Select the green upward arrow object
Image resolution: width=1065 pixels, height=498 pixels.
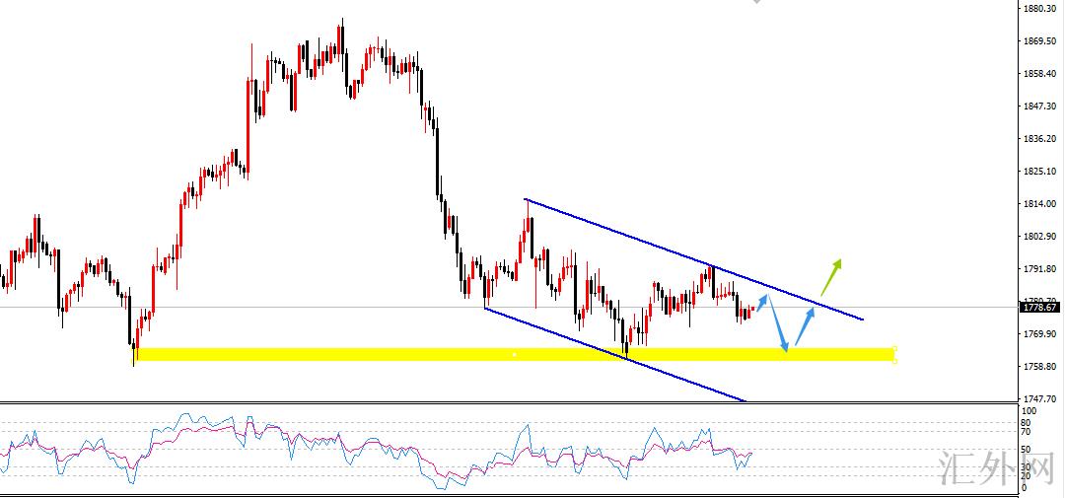(831, 277)
